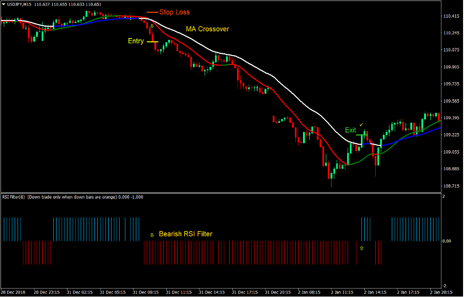Click the MA Crossover text label
This screenshot has height=297, width=464.
(207, 29)
